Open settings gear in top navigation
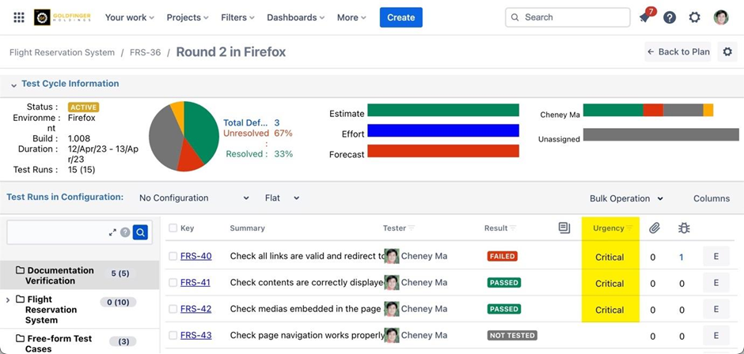Viewport: 744px width, 354px height. click(694, 17)
